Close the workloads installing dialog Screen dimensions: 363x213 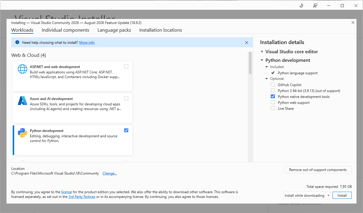click(353, 22)
